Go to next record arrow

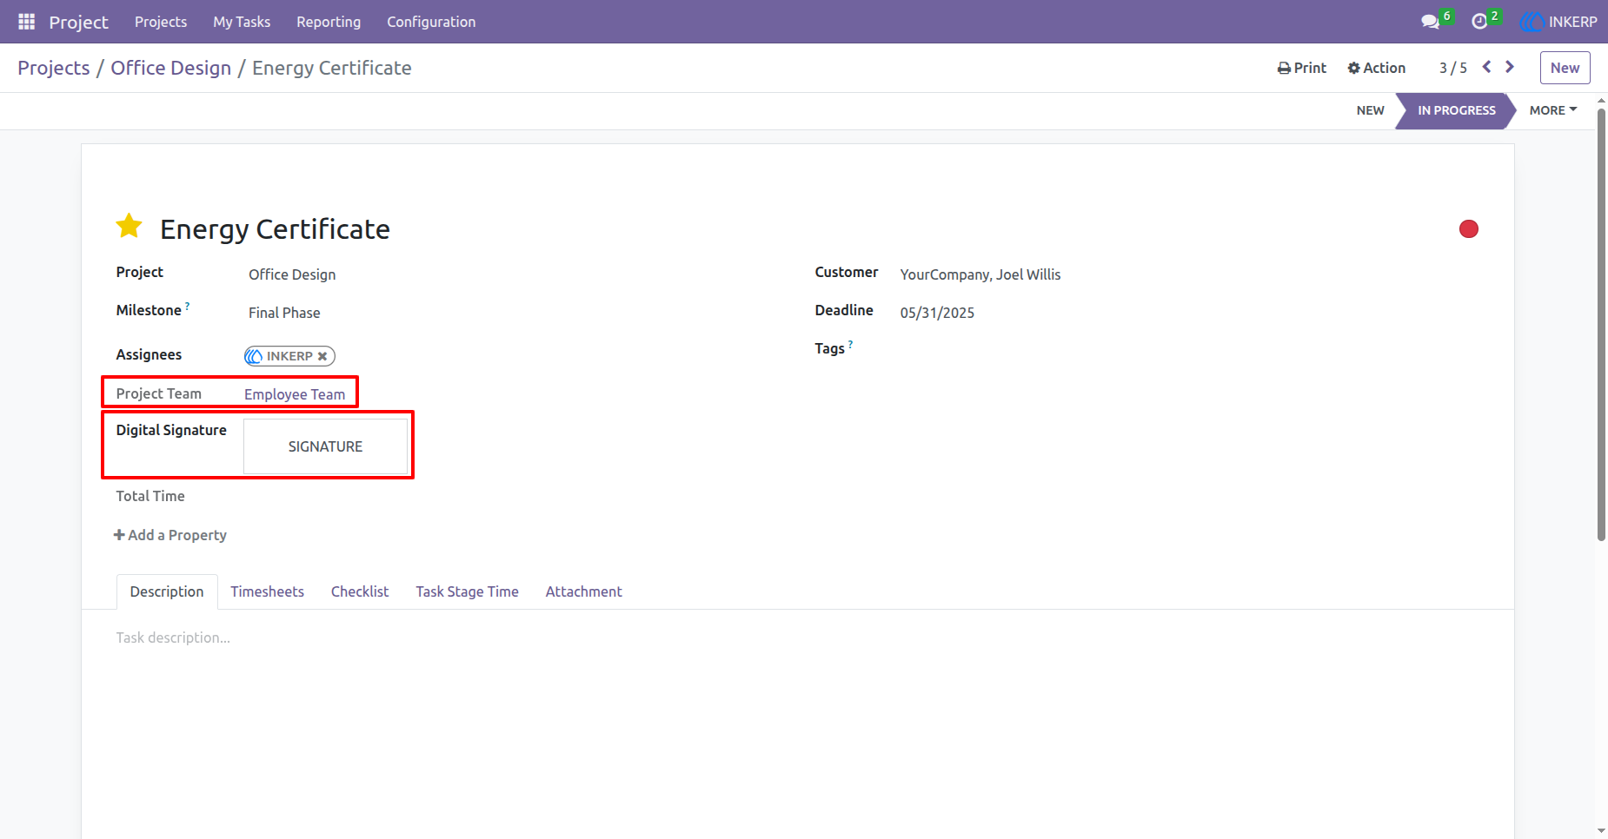click(1510, 67)
